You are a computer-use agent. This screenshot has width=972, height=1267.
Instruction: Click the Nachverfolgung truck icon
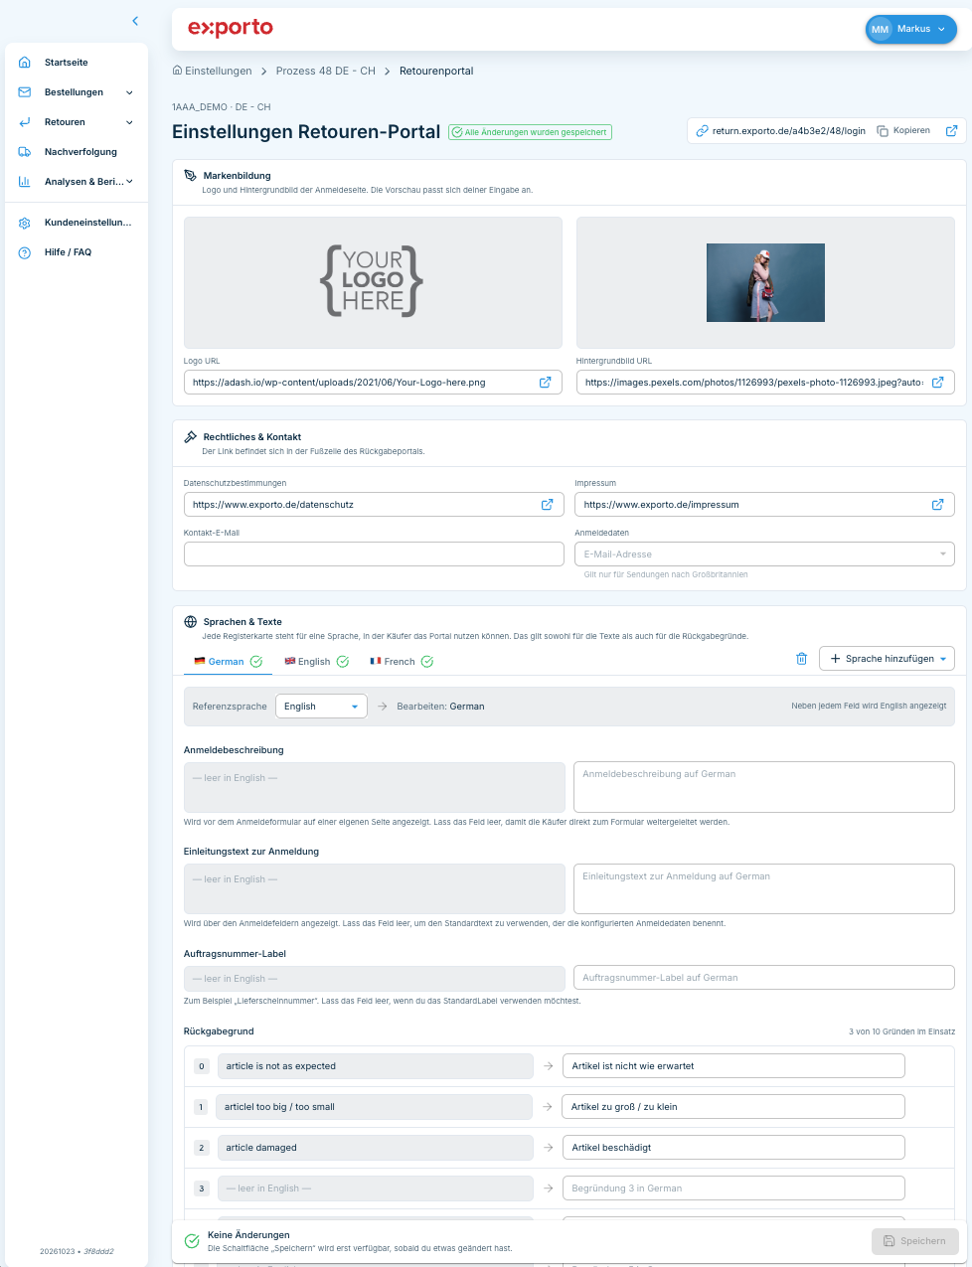pos(25,152)
